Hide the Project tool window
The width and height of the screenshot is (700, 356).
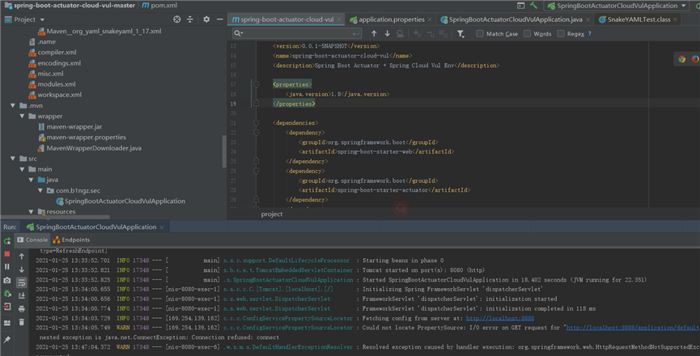pyautogui.click(x=219, y=19)
